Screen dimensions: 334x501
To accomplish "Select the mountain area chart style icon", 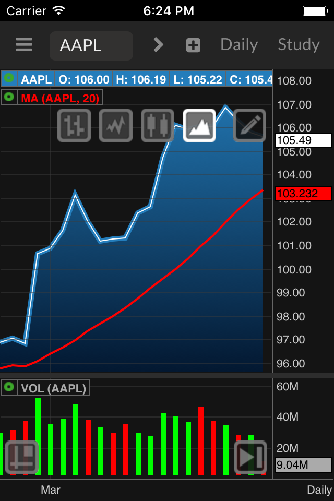I will click(x=199, y=125).
